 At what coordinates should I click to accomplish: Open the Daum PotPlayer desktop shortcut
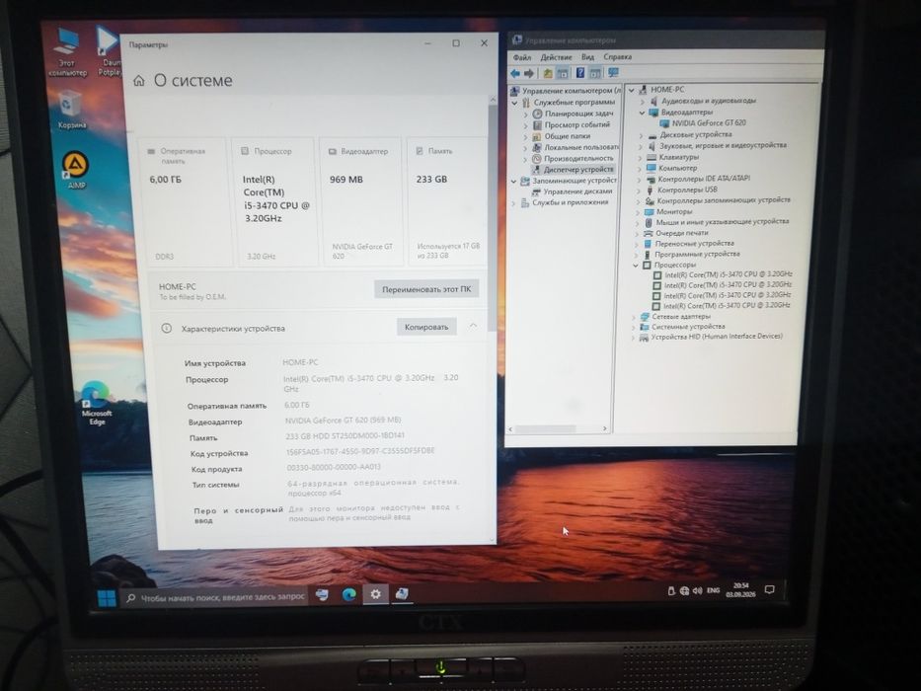[x=110, y=51]
